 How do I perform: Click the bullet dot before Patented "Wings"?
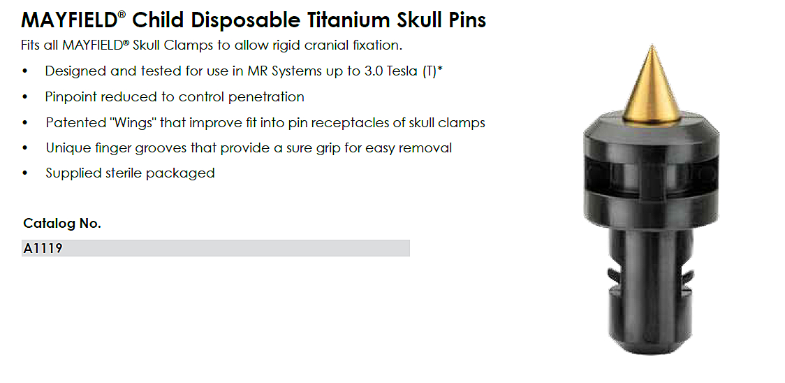[x=26, y=123]
